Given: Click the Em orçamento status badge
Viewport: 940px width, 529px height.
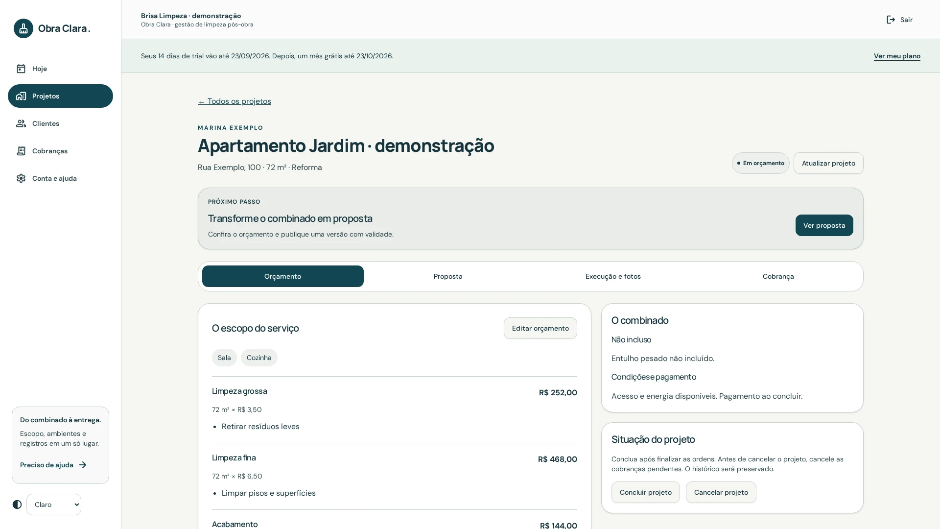Looking at the screenshot, I should click(x=761, y=163).
